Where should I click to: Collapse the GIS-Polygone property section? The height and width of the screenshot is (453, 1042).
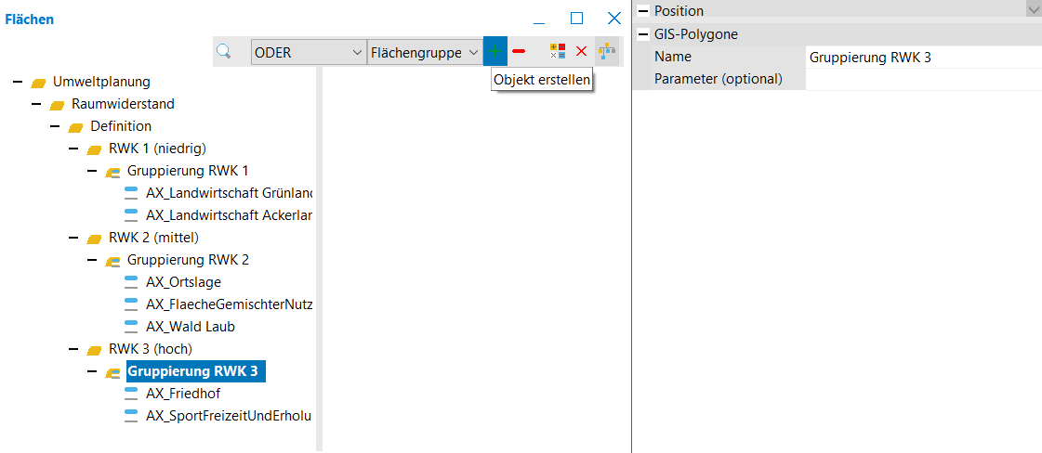(x=642, y=34)
